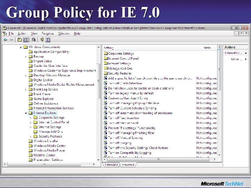
Task: Click the policy icon beside Turn off Manual Syncing
Action: (x=105, y=138)
